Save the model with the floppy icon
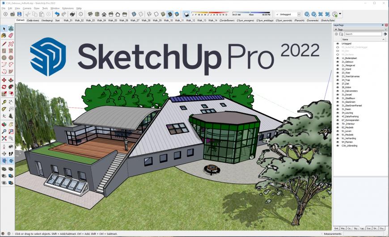This screenshot has height=237, width=389. click(x=19, y=14)
